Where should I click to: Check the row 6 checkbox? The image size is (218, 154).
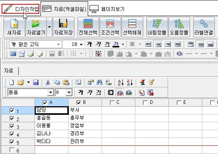[x=12, y=150]
